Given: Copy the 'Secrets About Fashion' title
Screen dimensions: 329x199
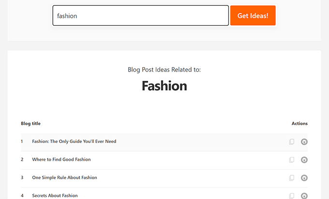Looking at the screenshot, I should pyautogui.click(x=291, y=196).
